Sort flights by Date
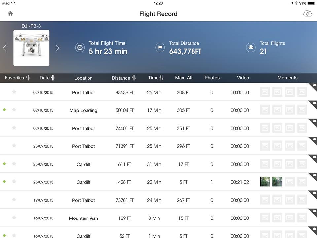This screenshot has height=238, width=317. 47,78
